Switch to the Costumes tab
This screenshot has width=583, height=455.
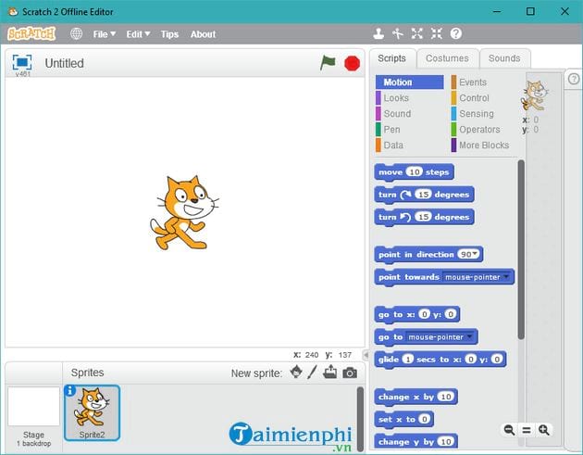tap(447, 58)
